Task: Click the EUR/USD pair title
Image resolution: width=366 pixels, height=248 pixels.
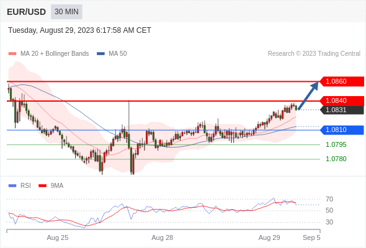Action: click(27, 12)
